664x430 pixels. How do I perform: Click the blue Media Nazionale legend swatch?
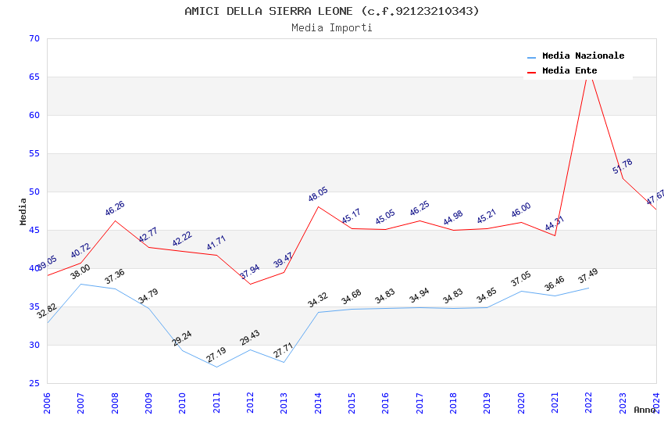point(532,57)
